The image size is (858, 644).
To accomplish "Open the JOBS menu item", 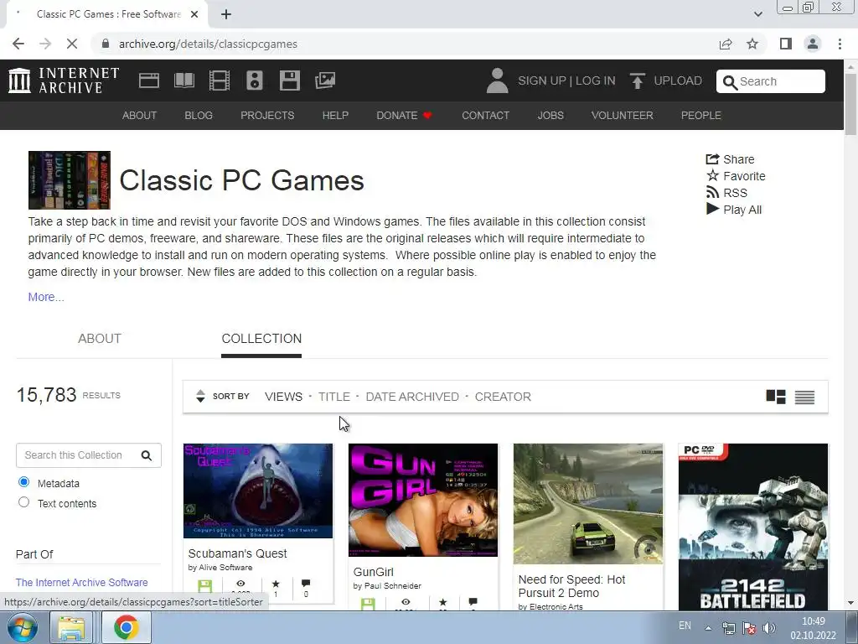I will point(550,116).
